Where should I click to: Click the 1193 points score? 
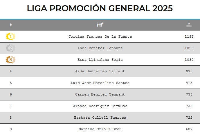point(189,36)
